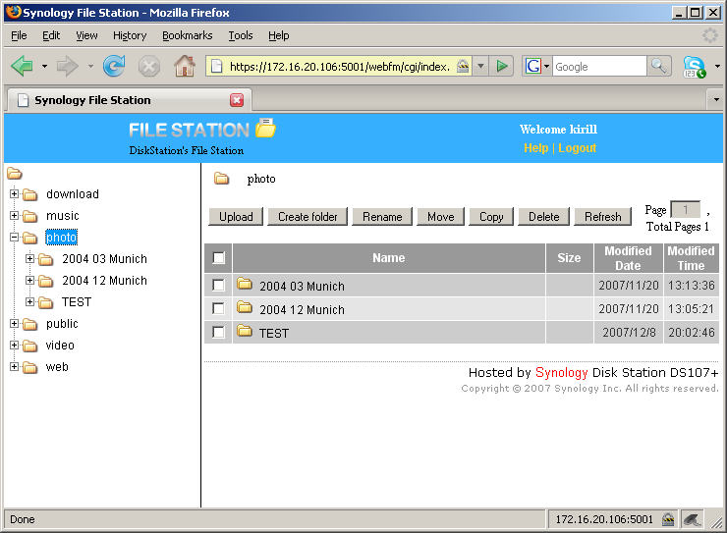Expand the TEST tree node
The width and height of the screenshot is (727, 533).
[x=30, y=302]
